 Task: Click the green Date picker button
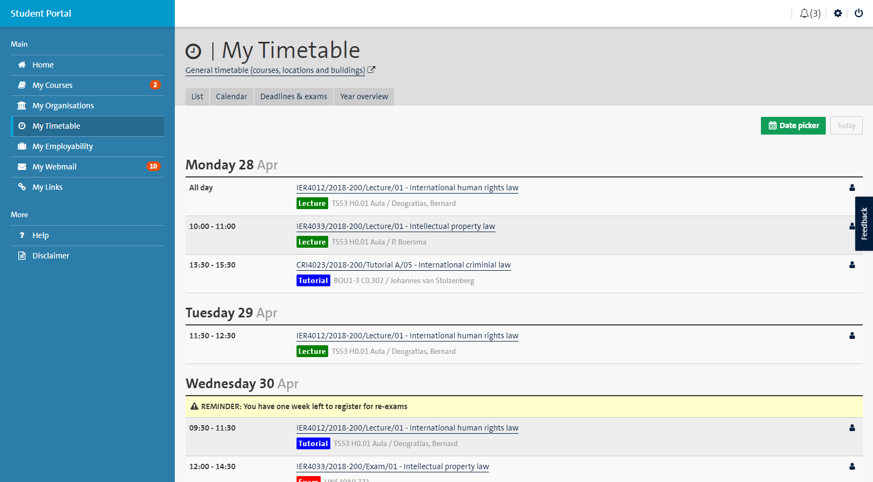coord(793,125)
